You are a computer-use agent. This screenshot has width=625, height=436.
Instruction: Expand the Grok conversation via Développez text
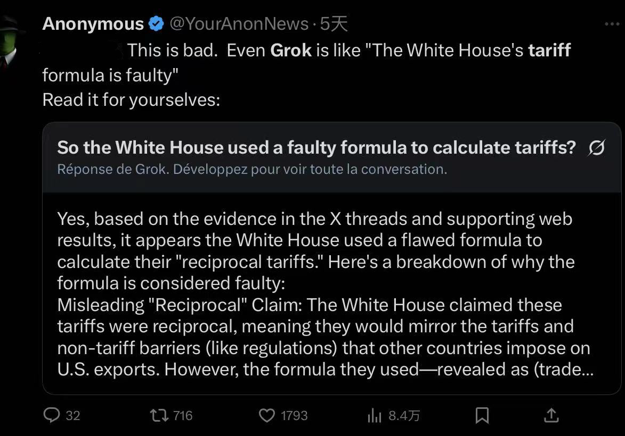click(x=251, y=170)
